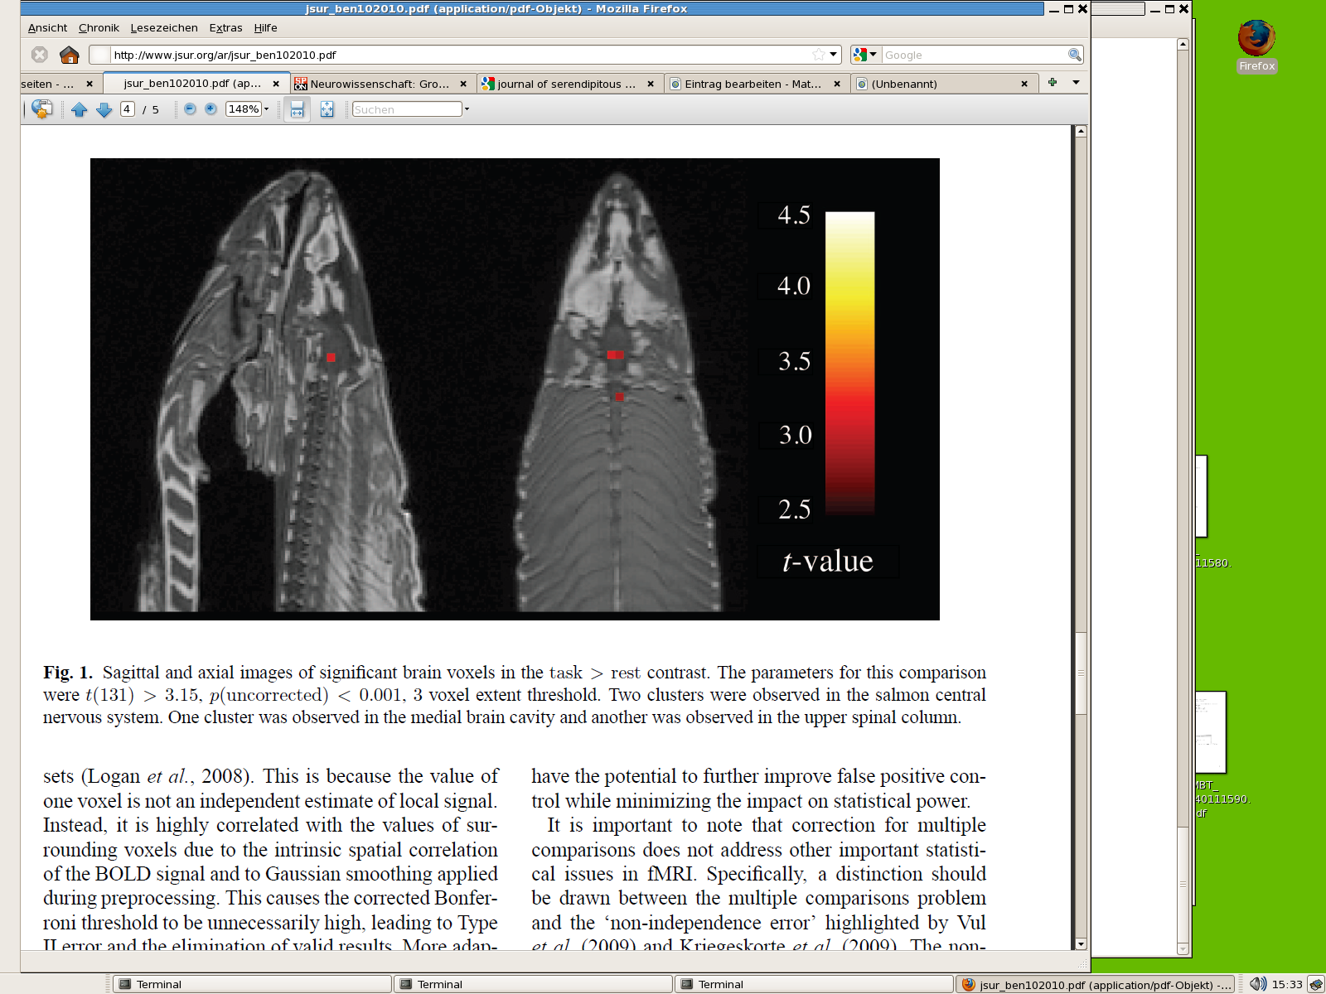
Task: Zoom in using the plus icon
Action: point(211,109)
